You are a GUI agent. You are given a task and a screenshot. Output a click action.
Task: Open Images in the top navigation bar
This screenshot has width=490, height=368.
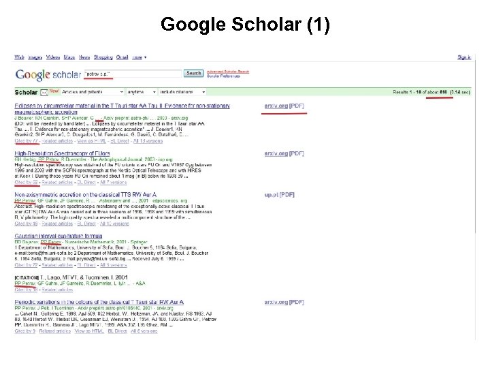pyautogui.click(x=35, y=57)
